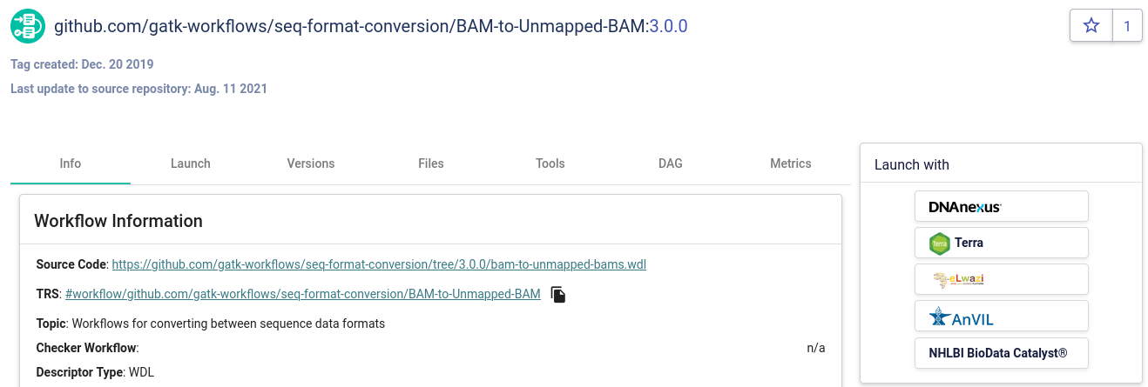Viewport: 1148px width, 387px height.
Task: Click the 3.0.0 version tag in title
Action: click(669, 26)
